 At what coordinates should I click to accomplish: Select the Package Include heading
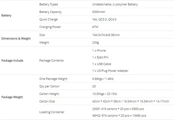12,60
